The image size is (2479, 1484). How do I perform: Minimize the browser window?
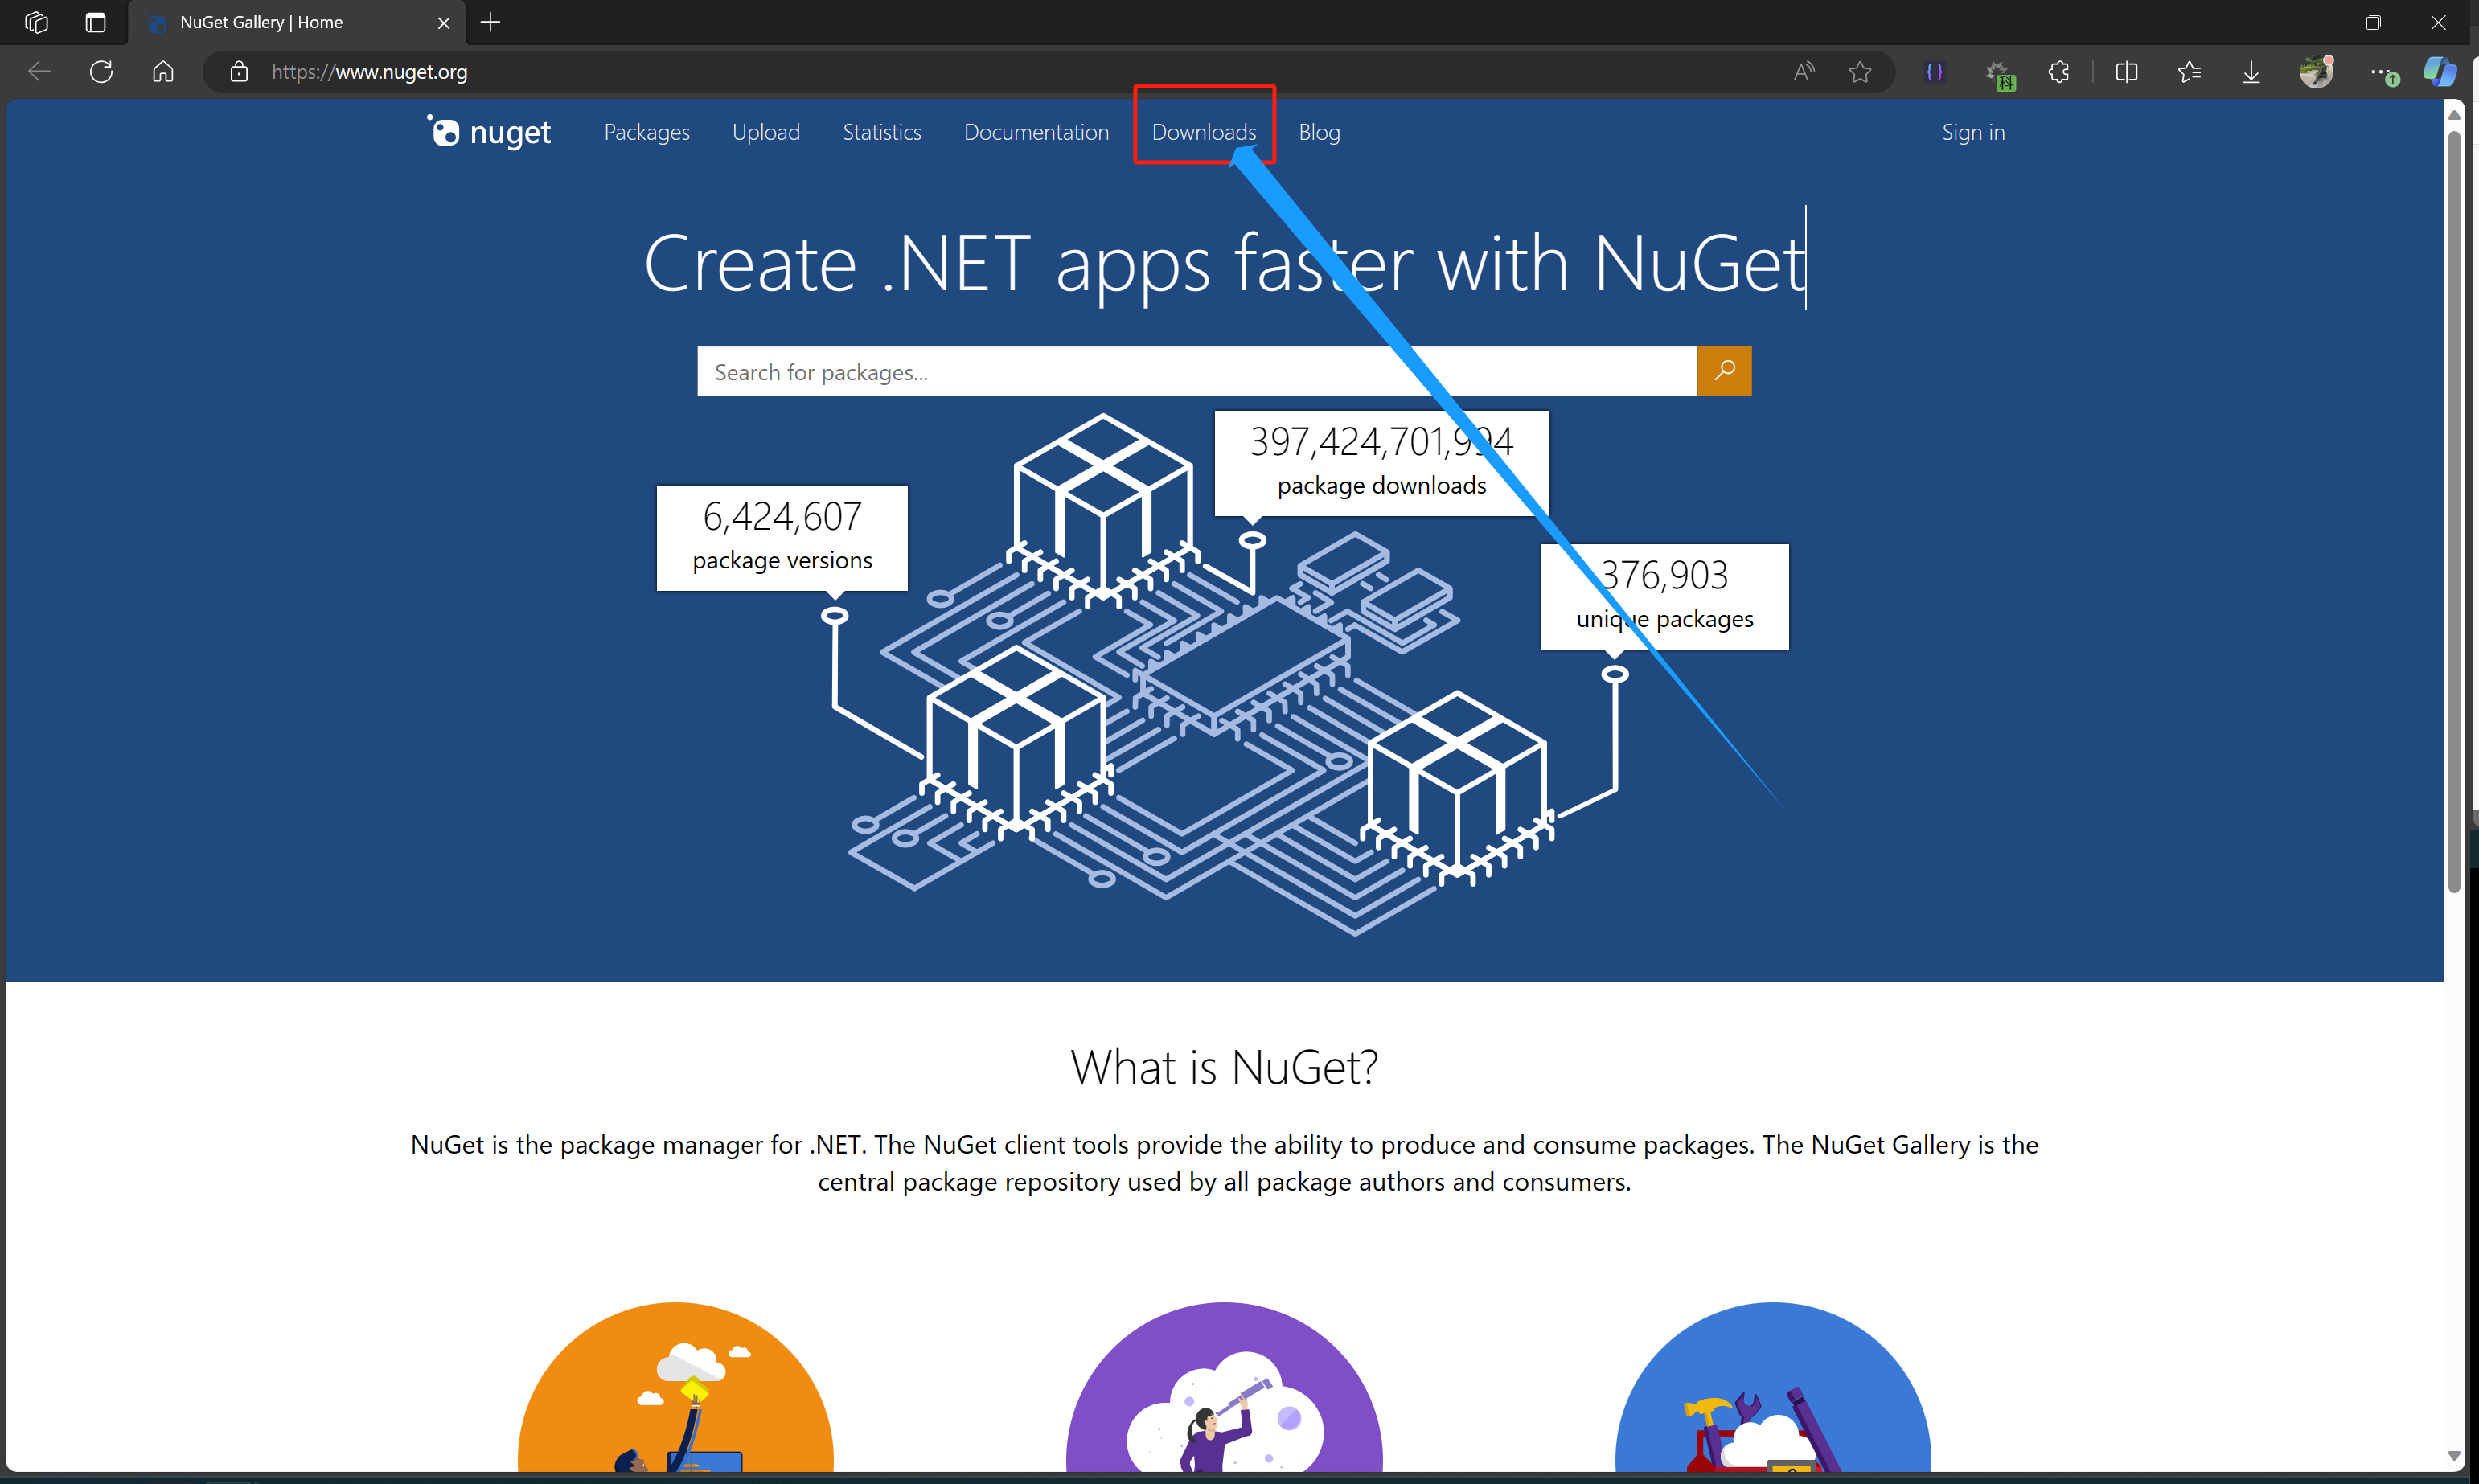click(2309, 22)
